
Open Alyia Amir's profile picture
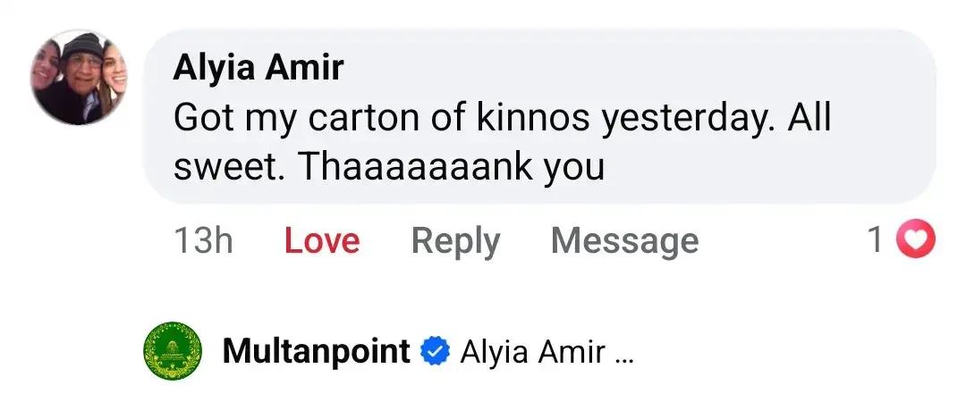(79, 77)
